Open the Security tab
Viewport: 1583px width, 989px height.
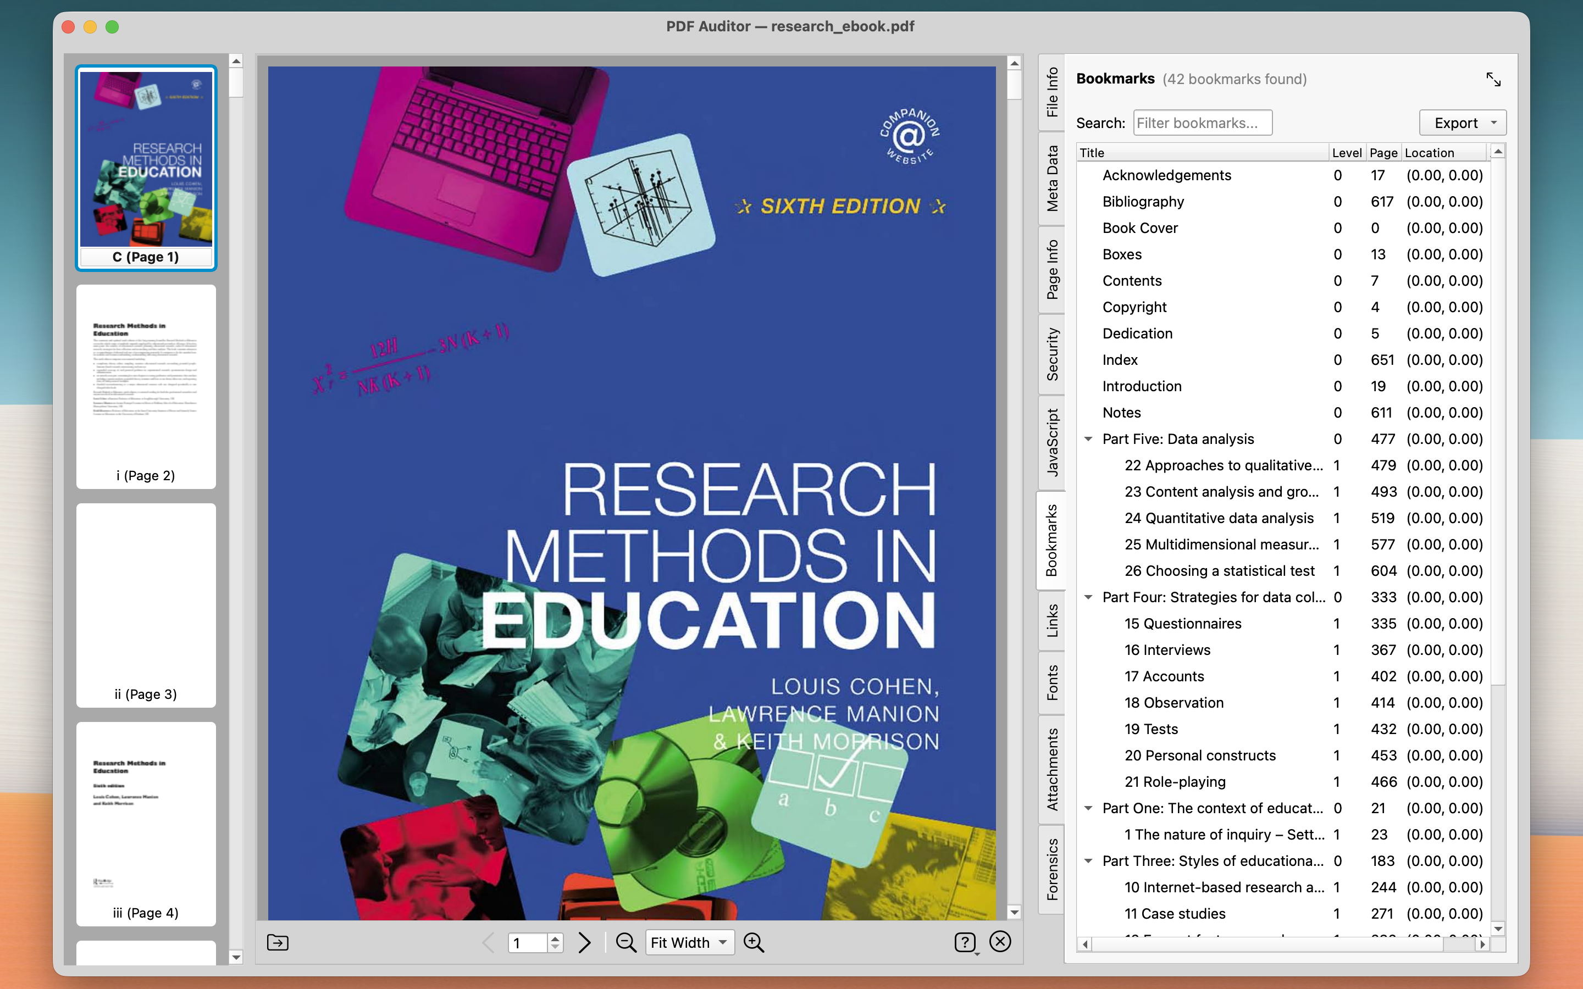click(1052, 354)
